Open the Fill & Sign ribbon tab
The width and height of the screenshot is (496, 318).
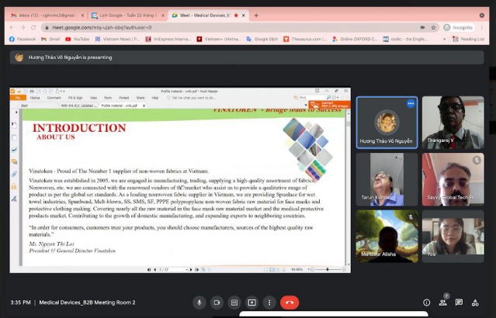click(75, 98)
